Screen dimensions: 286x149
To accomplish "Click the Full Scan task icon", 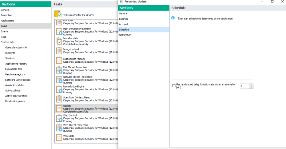I will 59,22.
